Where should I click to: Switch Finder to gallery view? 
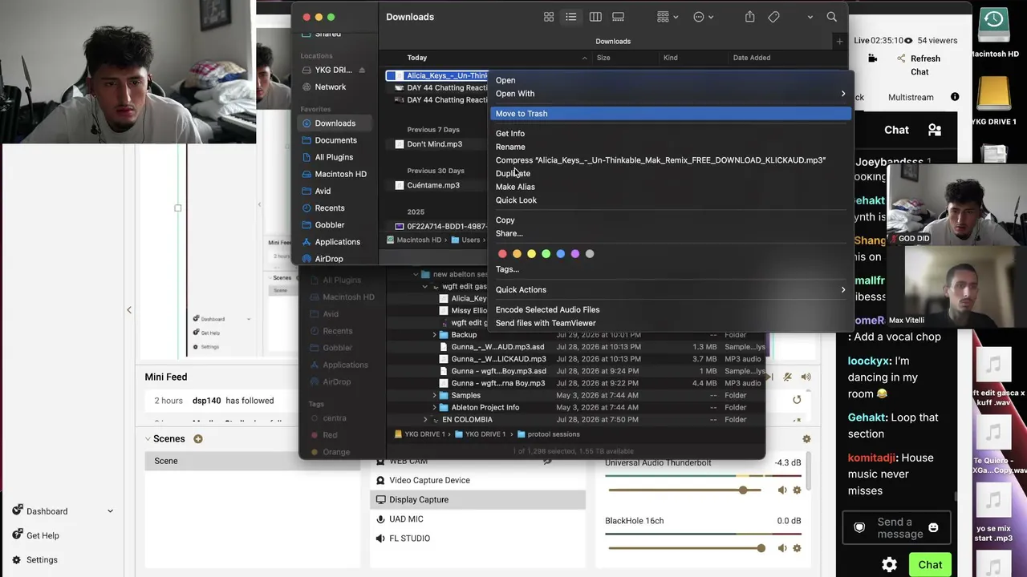pyautogui.click(x=619, y=17)
